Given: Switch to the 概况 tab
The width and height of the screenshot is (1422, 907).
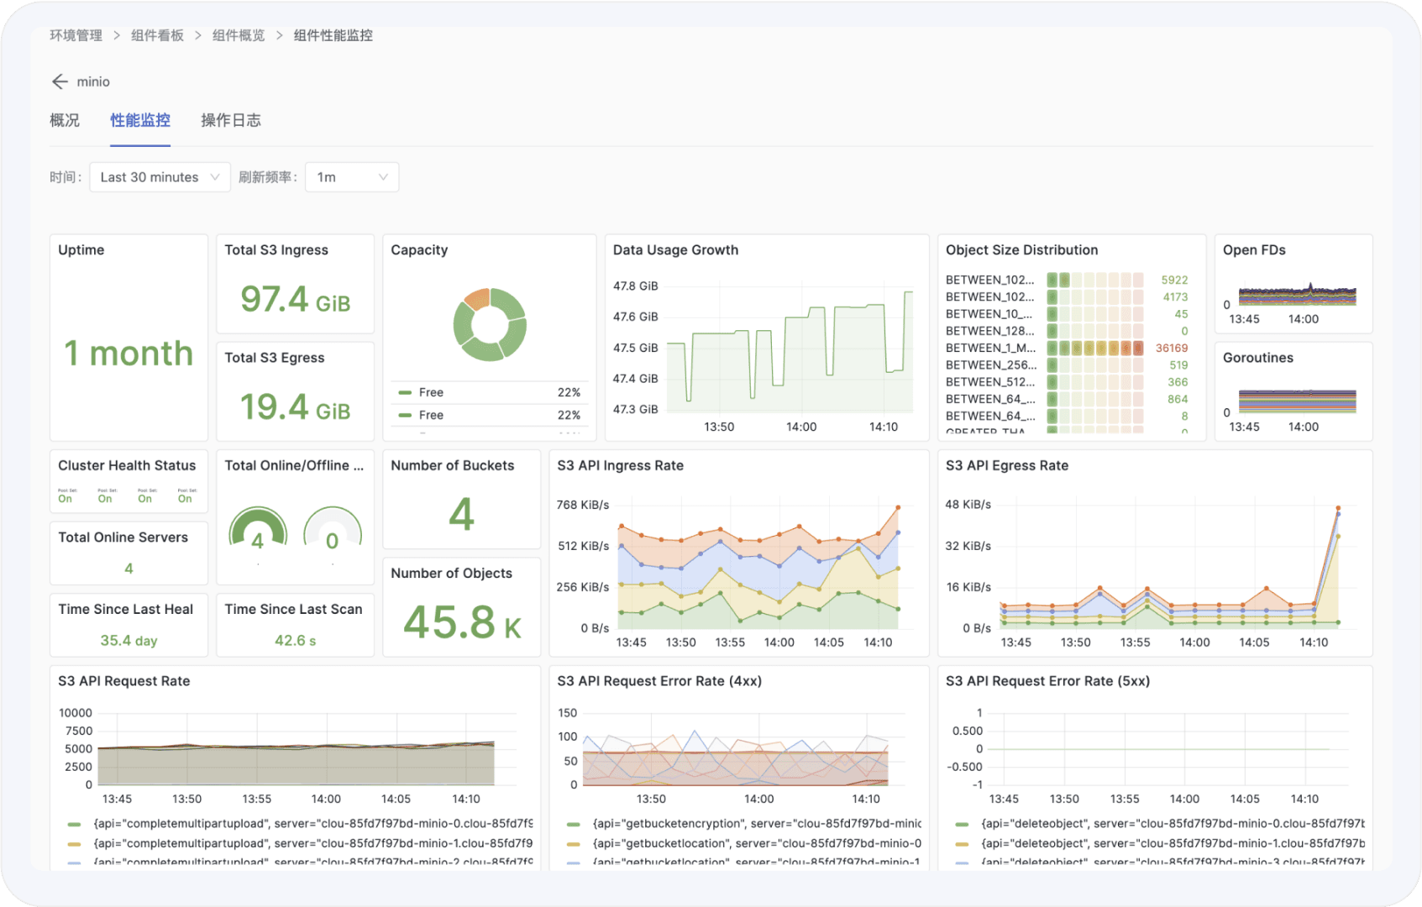Looking at the screenshot, I should coord(65,120).
